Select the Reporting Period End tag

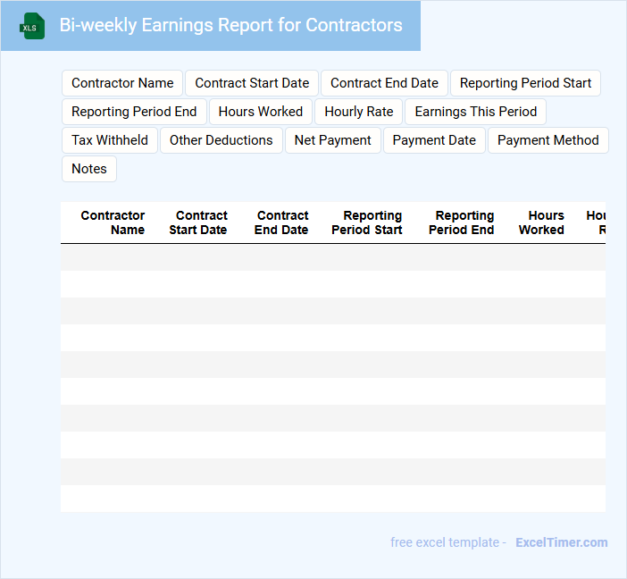pyautogui.click(x=134, y=112)
